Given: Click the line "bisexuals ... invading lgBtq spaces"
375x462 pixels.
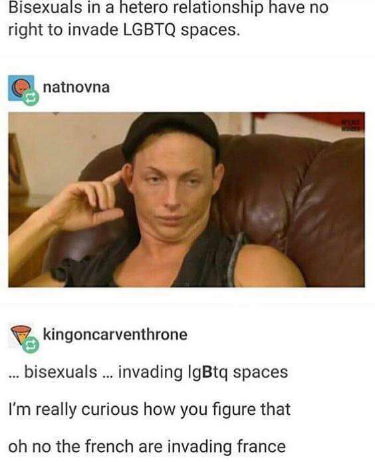Looking at the screenshot, I should click(148, 372).
